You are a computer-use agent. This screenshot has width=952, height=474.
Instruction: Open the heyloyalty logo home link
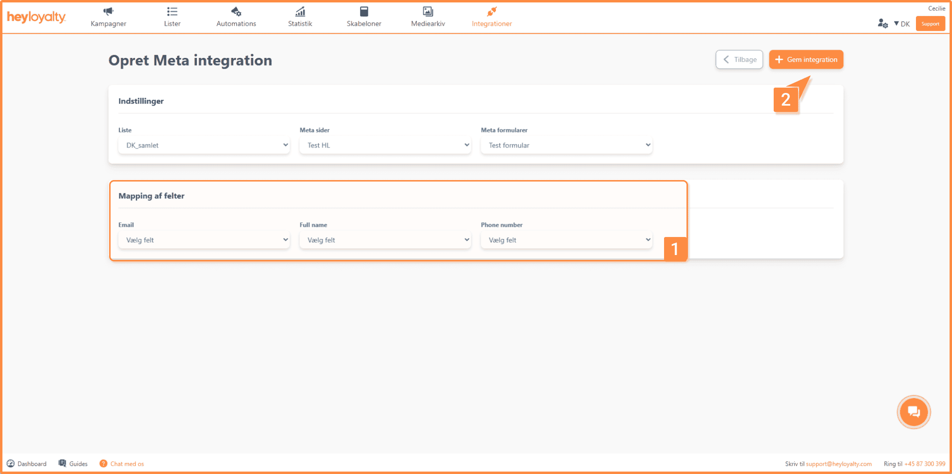pos(37,18)
